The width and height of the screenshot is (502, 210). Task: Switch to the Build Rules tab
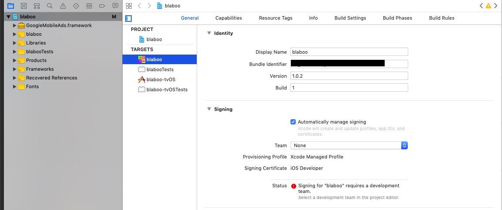[441, 18]
